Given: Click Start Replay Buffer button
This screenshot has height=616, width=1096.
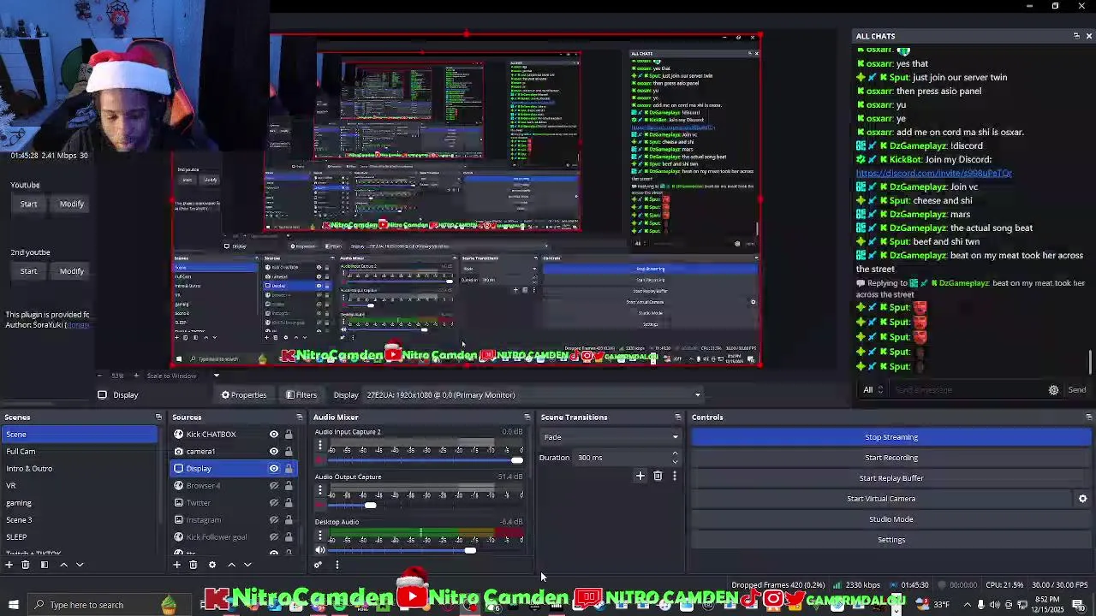Looking at the screenshot, I should pos(890,478).
